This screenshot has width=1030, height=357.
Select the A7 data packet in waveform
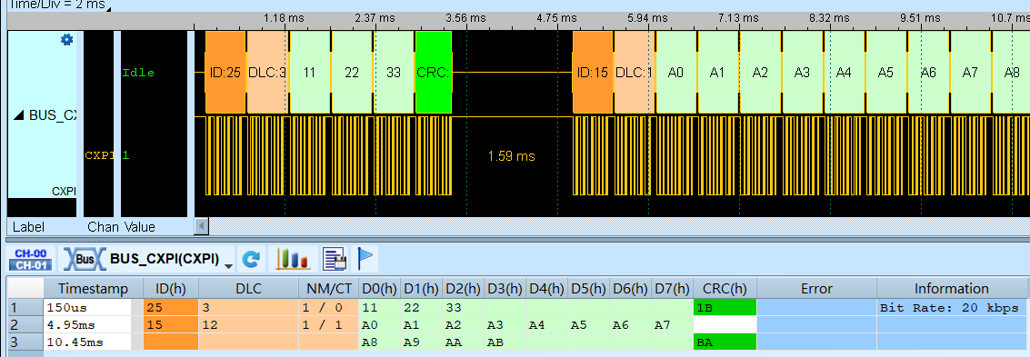(x=970, y=72)
